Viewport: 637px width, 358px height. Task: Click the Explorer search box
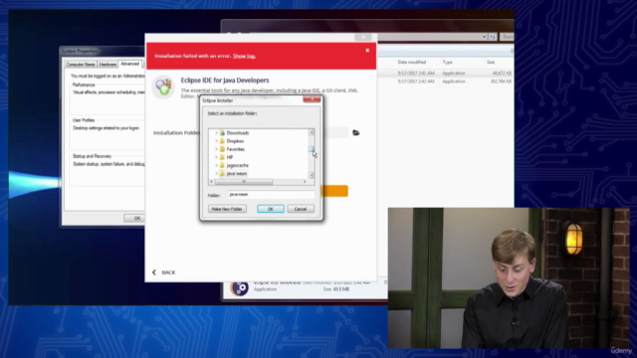click(x=507, y=37)
